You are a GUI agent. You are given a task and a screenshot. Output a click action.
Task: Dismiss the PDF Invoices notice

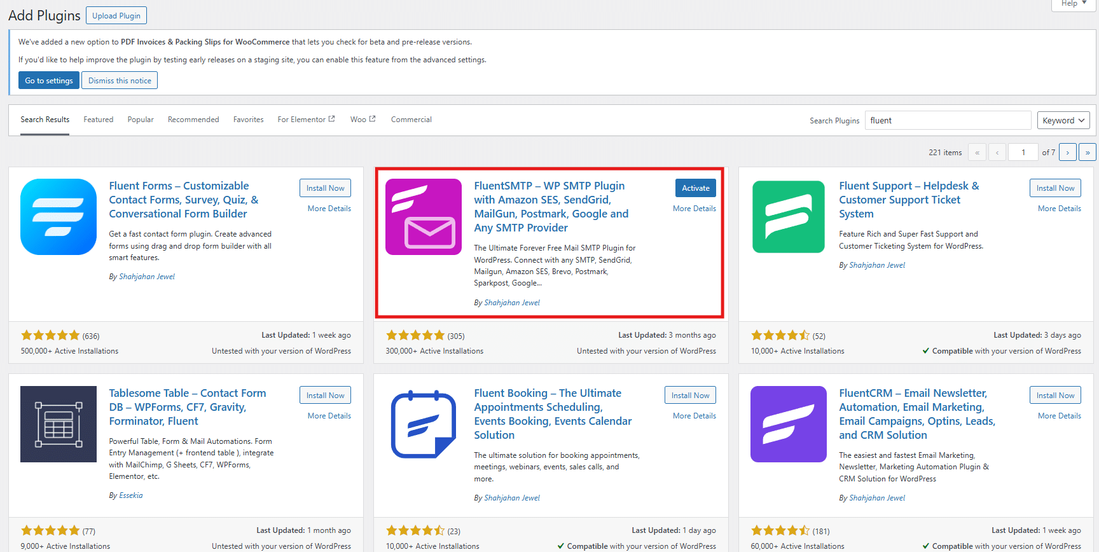coord(120,81)
